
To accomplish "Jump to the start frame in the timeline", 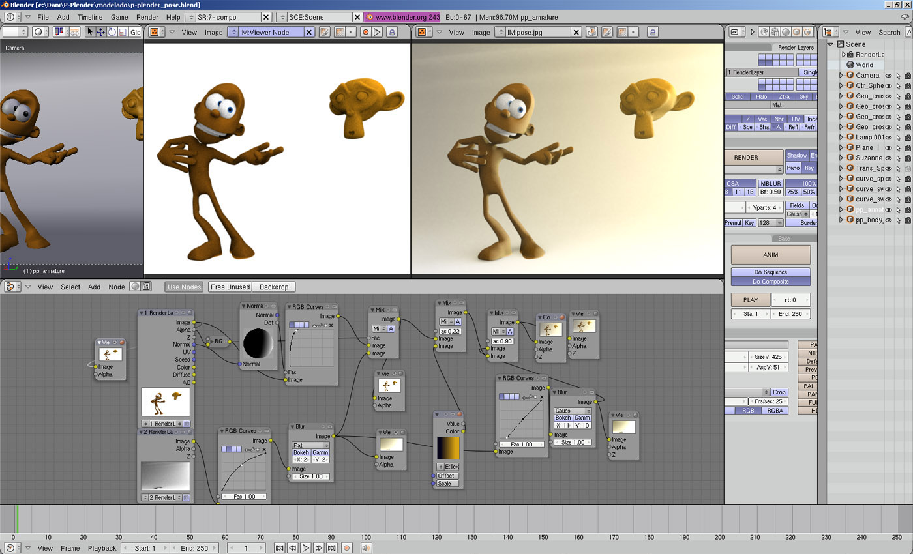I will pos(279,548).
